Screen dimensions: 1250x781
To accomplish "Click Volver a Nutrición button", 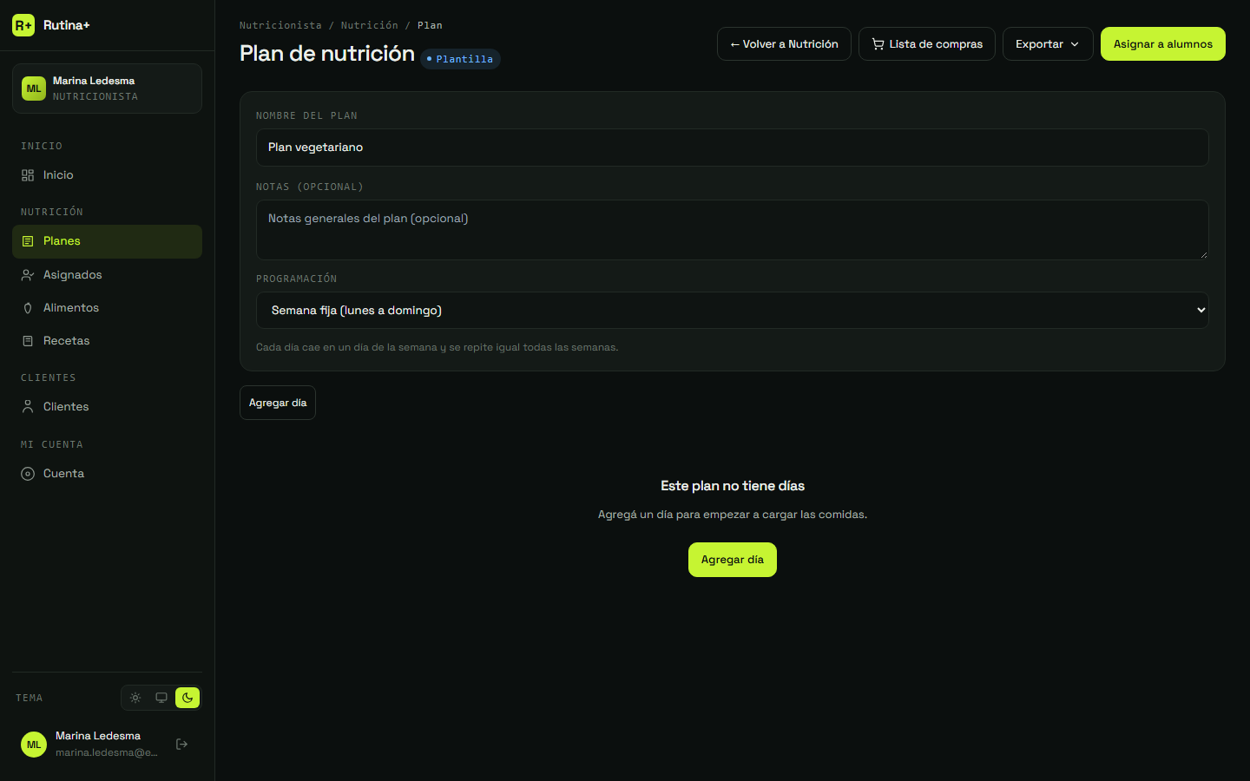I will pyautogui.click(x=784, y=44).
